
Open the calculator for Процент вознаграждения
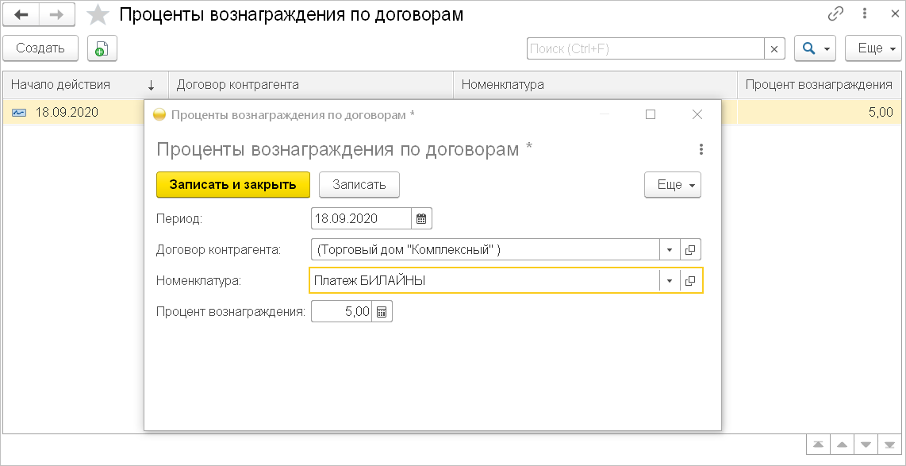click(382, 312)
